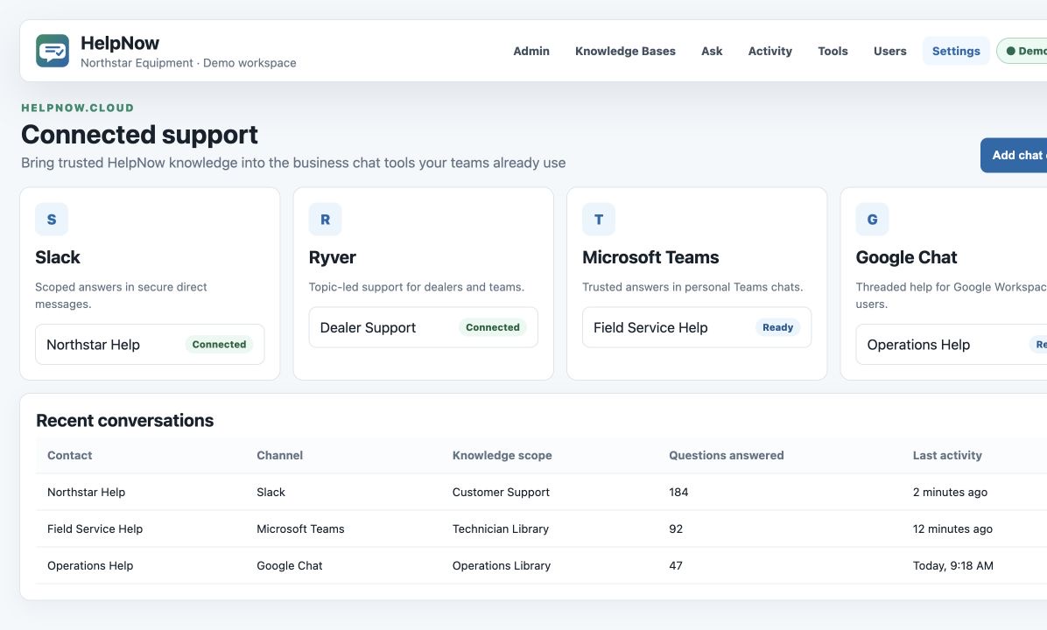Click the Knowledge scope column header

pyautogui.click(x=502, y=455)
